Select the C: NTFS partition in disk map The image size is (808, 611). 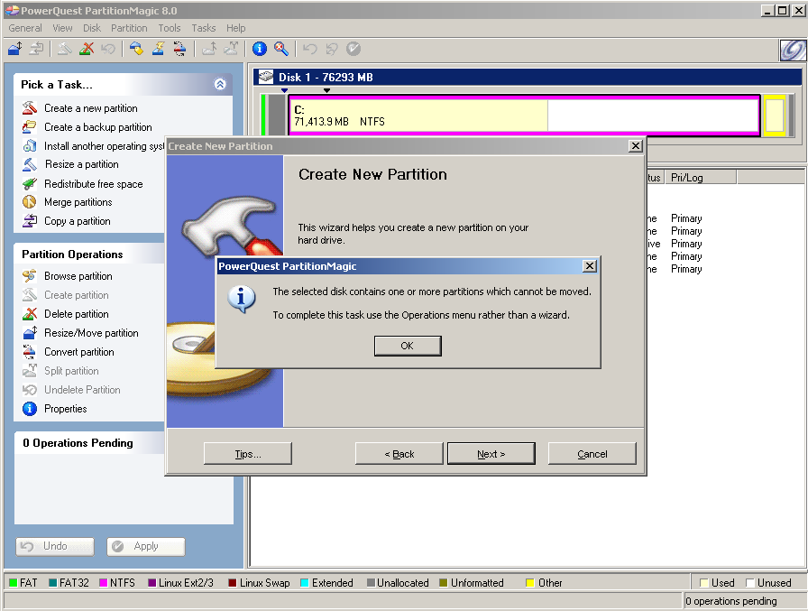click(525, 116)
